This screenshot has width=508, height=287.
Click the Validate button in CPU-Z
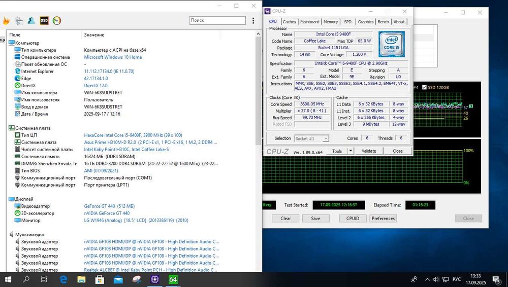pos(369,151)
